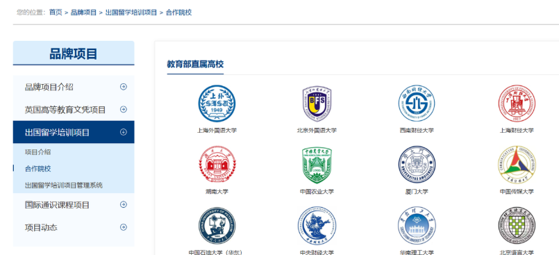Click the 中国农业大学 green shield logo
Screen dimensions: 559x255
point(317,165)
